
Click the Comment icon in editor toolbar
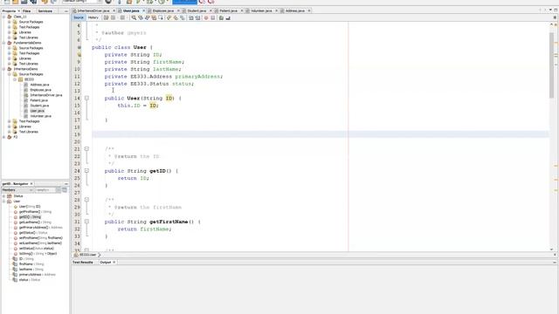pyautogui.click(x=221, y=17)
